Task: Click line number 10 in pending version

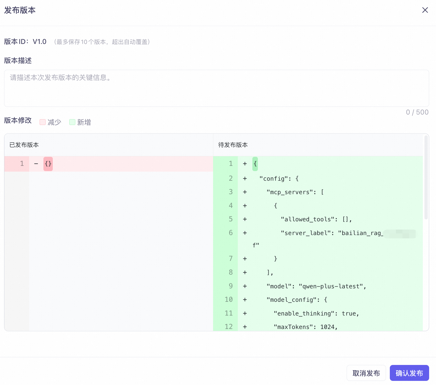Action: (229, 300)
